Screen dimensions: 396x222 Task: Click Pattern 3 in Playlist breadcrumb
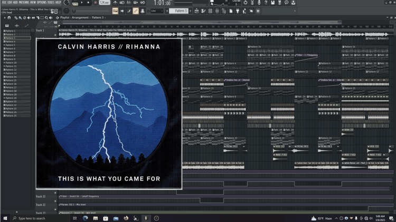[98, 17]
